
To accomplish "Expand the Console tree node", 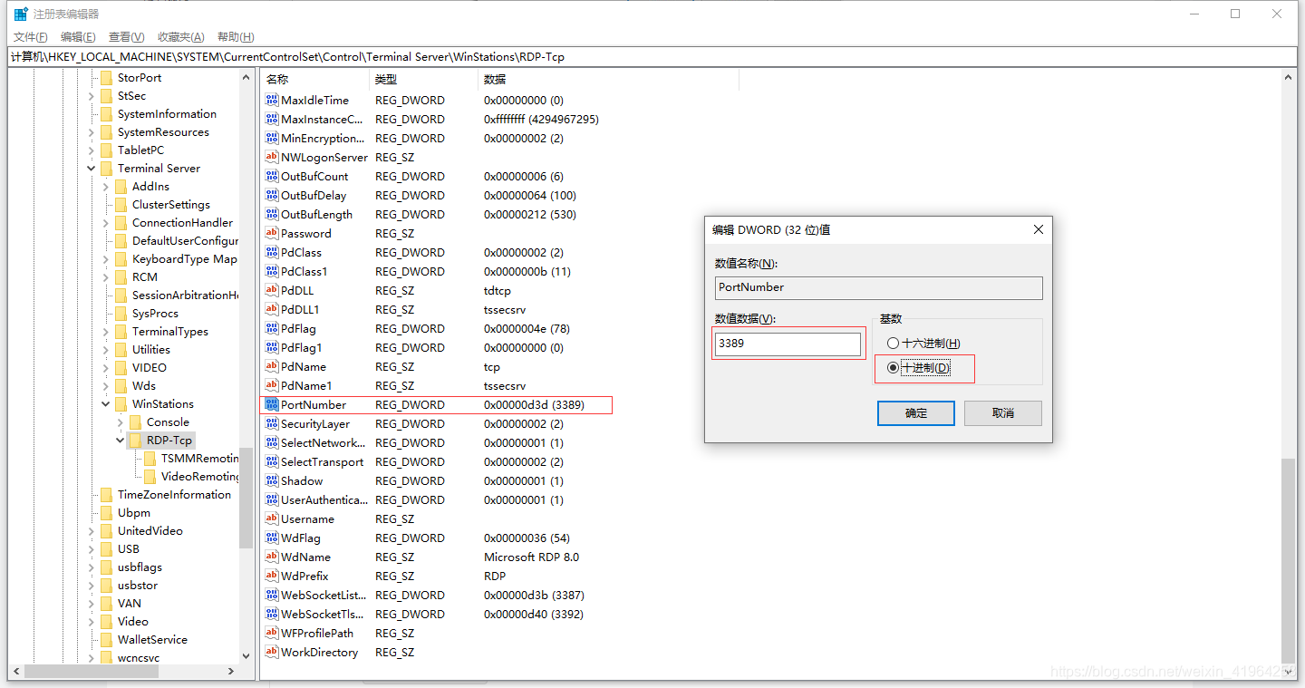I will [x=121, y=422].
